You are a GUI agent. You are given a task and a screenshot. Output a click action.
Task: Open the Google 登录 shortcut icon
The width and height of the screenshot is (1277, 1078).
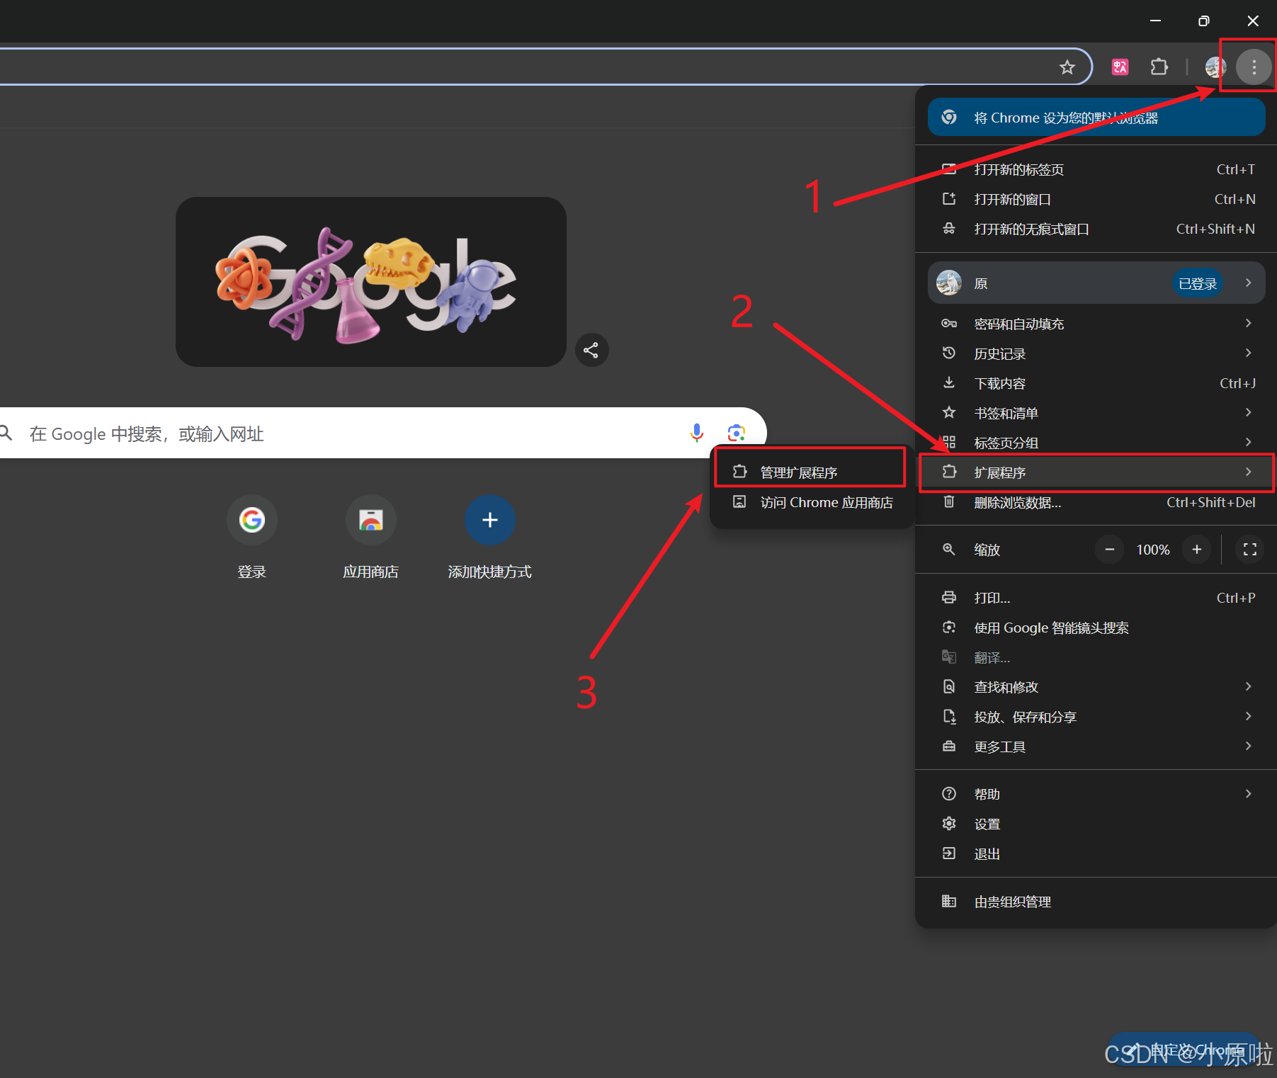[251, 520]
